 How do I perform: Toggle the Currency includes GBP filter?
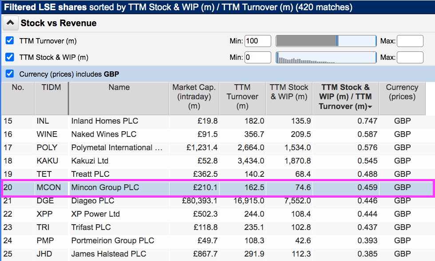click(10, 74)
